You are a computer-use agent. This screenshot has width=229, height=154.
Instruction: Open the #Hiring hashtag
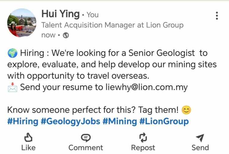pos(23,121)
